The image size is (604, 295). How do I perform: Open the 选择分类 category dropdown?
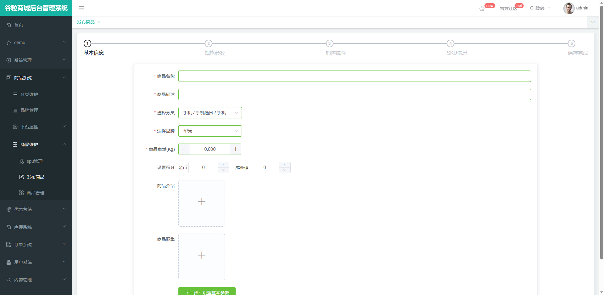coord(210,113)
